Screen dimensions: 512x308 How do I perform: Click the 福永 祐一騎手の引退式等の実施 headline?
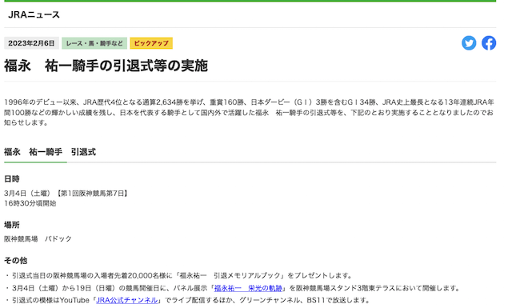tap(106, 66)
